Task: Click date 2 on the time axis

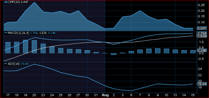Action: point(114,95)
